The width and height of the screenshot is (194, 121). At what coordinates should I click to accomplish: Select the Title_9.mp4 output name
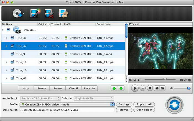pos(104,54)
